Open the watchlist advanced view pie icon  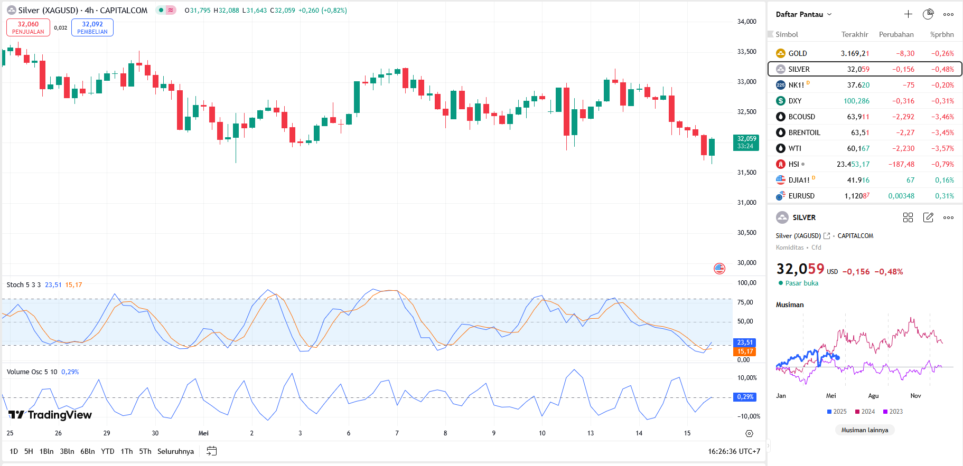928,14
